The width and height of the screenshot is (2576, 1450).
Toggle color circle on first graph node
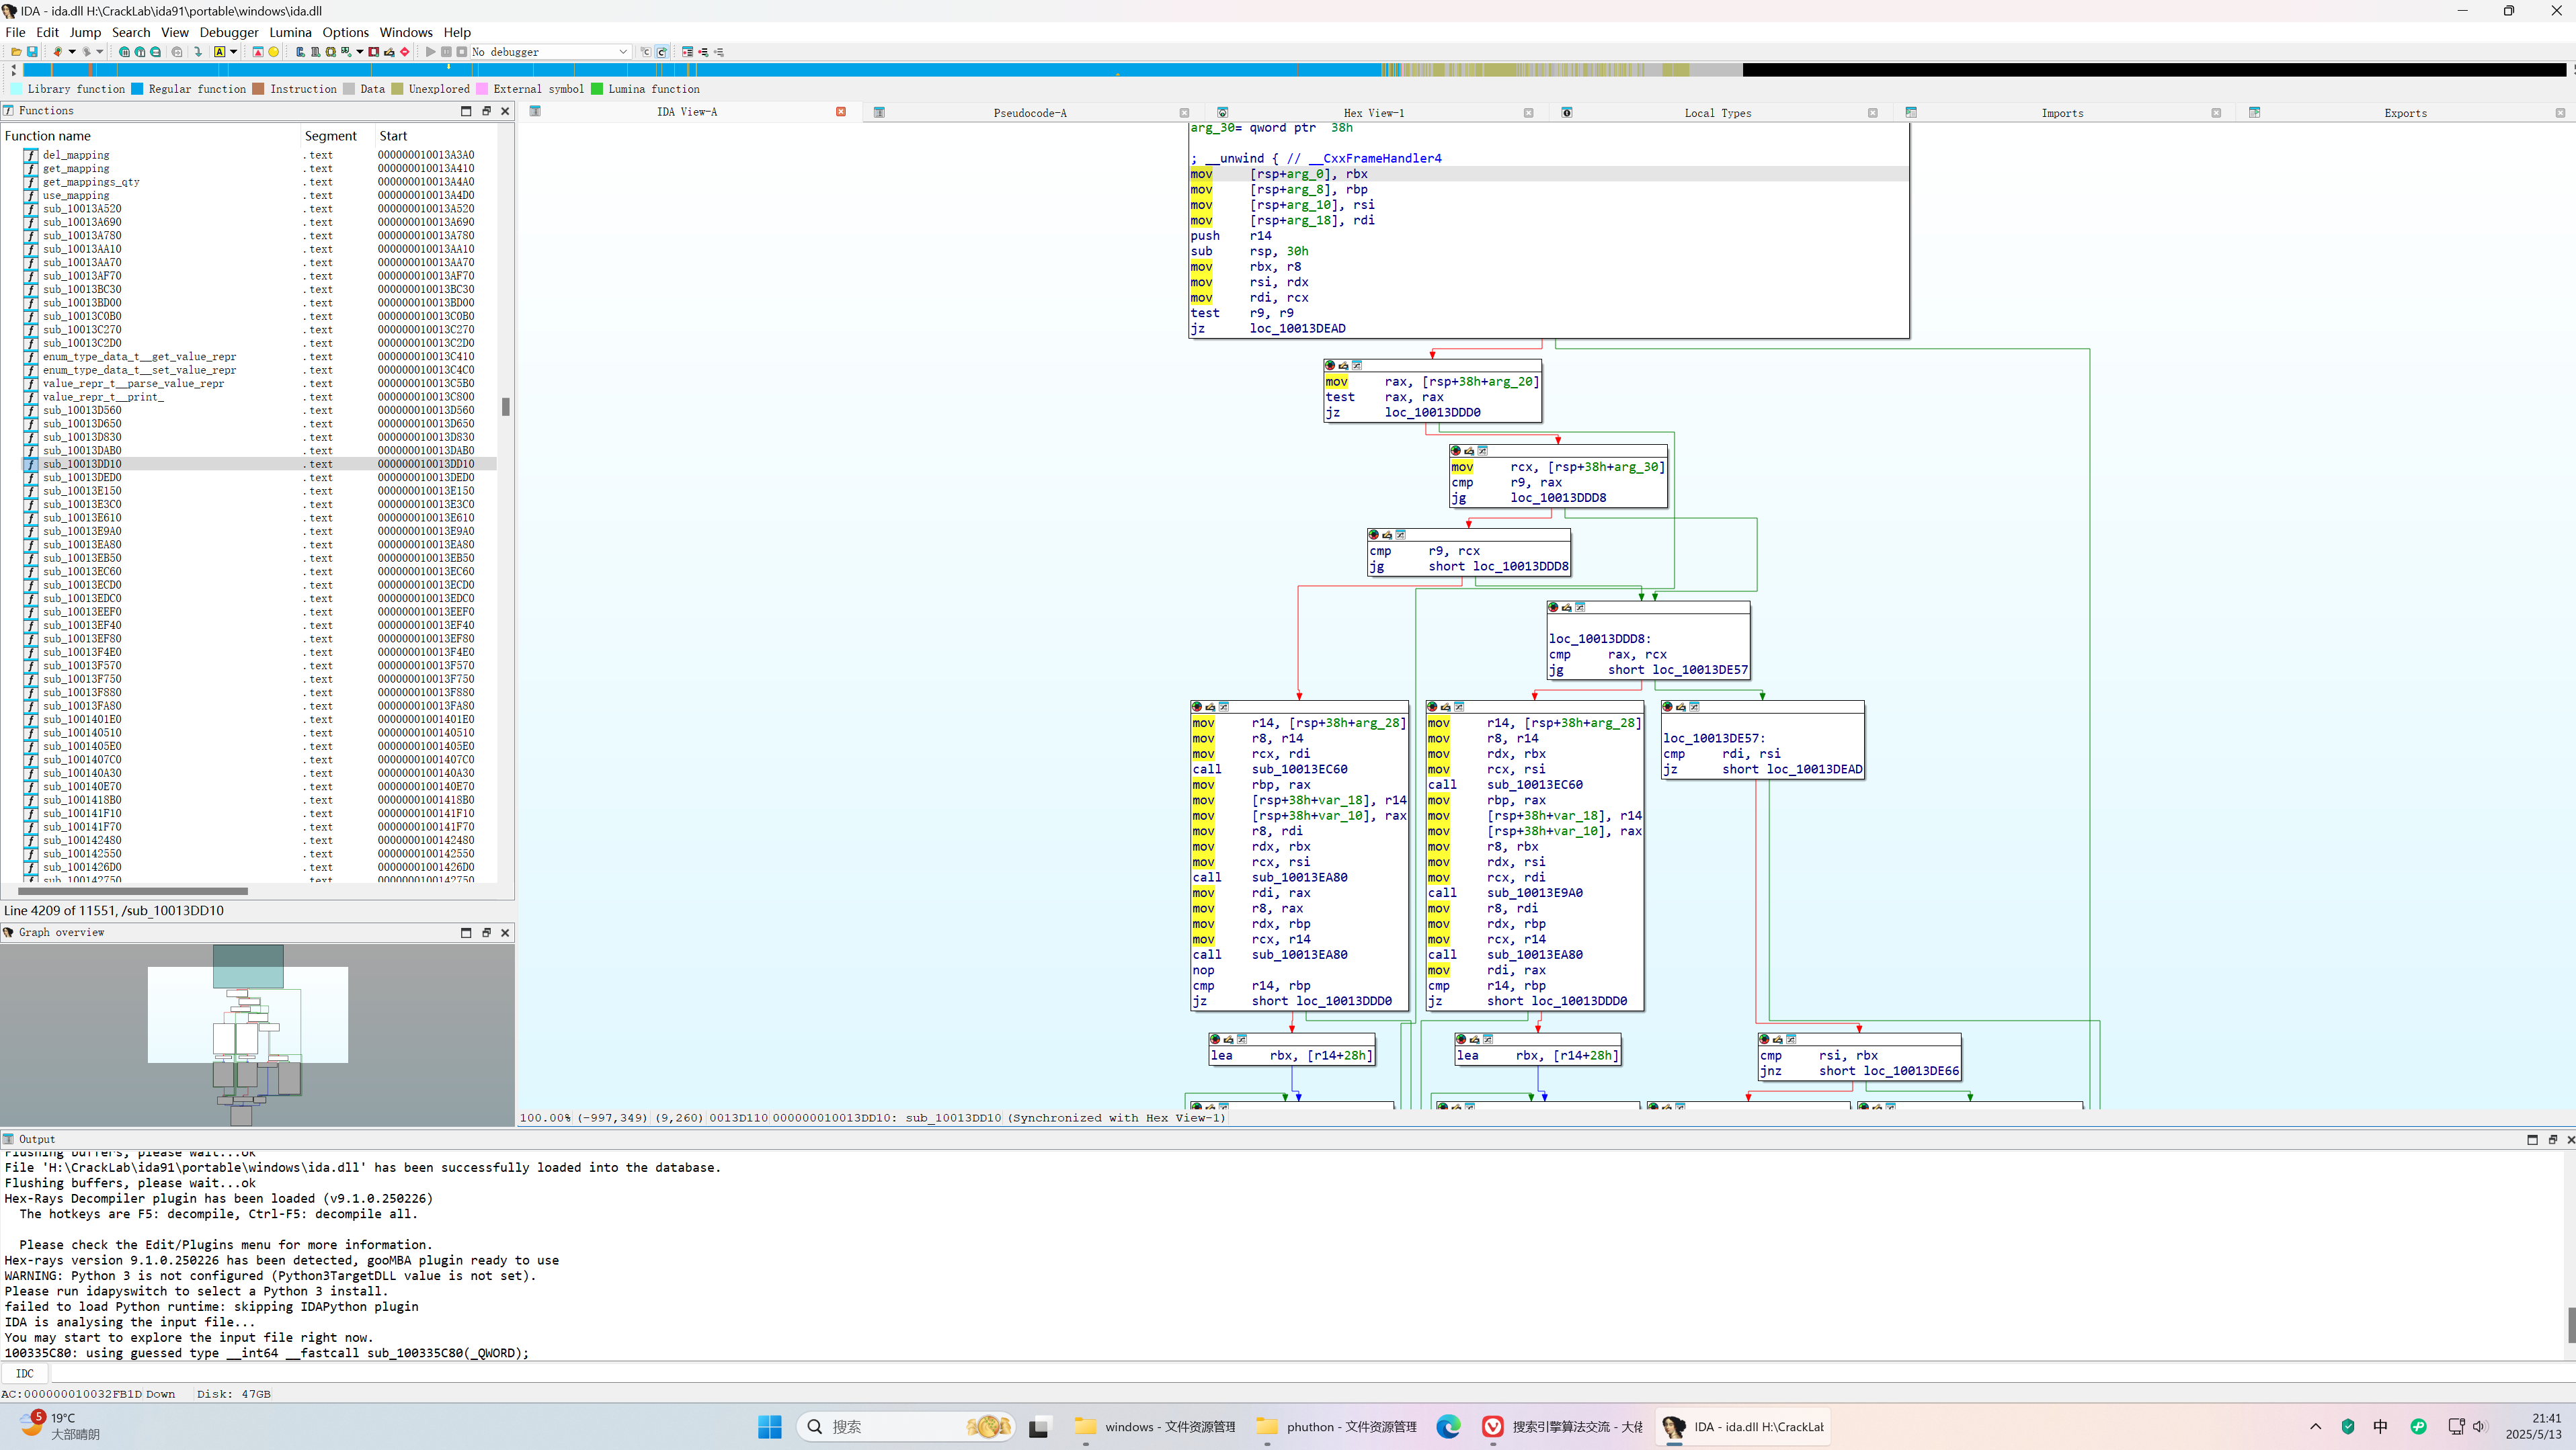(1329, 366)
